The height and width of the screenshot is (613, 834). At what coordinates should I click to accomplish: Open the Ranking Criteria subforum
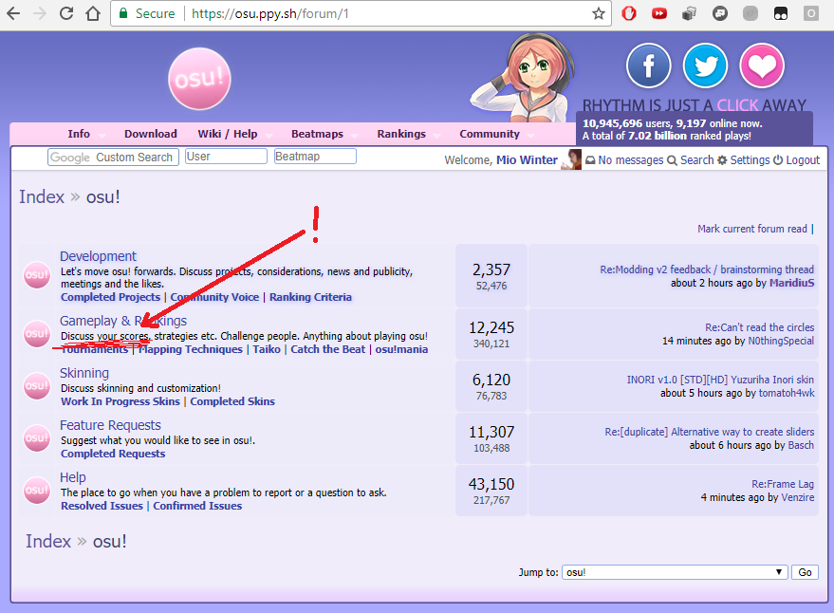[310, 297]
